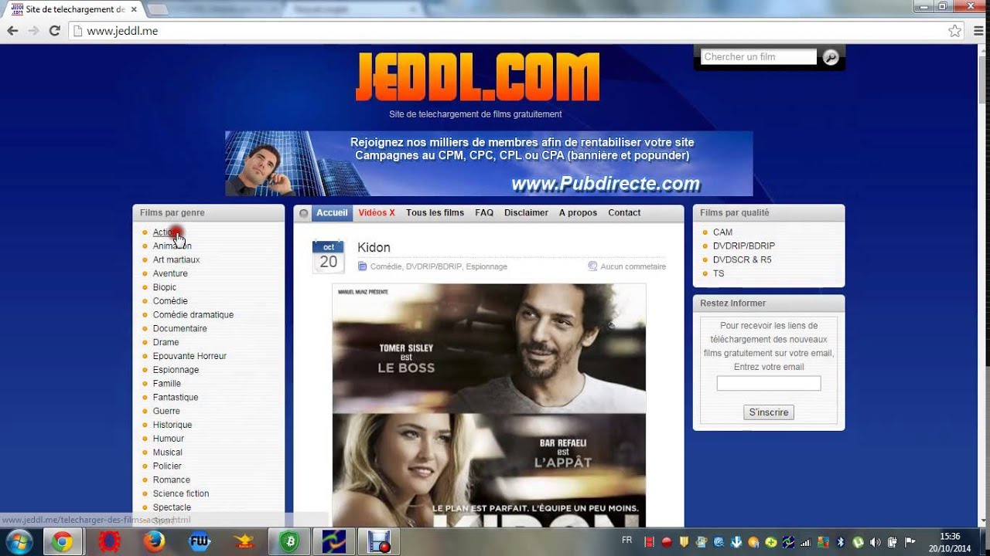The image size is (990, 556).
Task: Select the Science fiction genre link
Action: pyautogui.click(x=181, y=494)
